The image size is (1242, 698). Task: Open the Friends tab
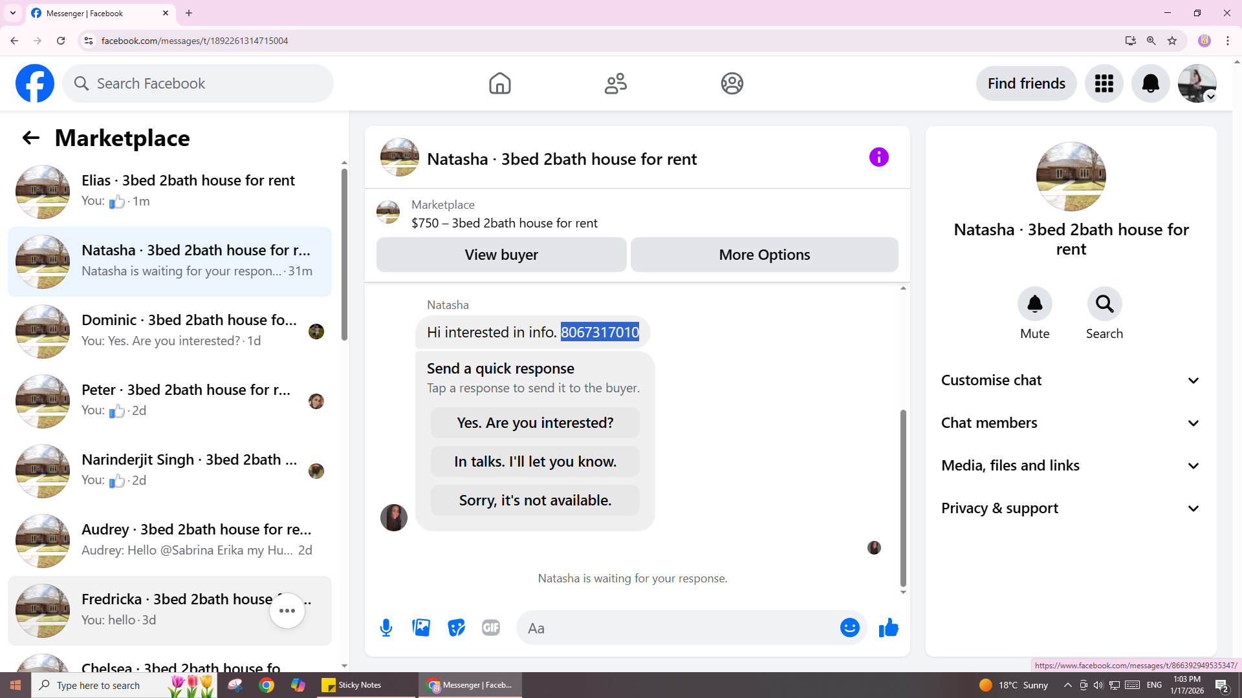(615, 83)
